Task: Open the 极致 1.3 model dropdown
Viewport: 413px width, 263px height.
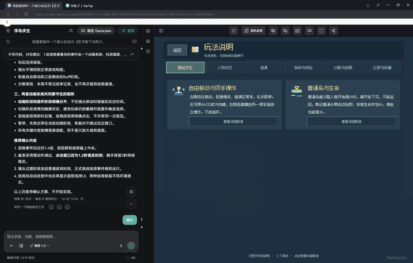Action: pos(39,246)
